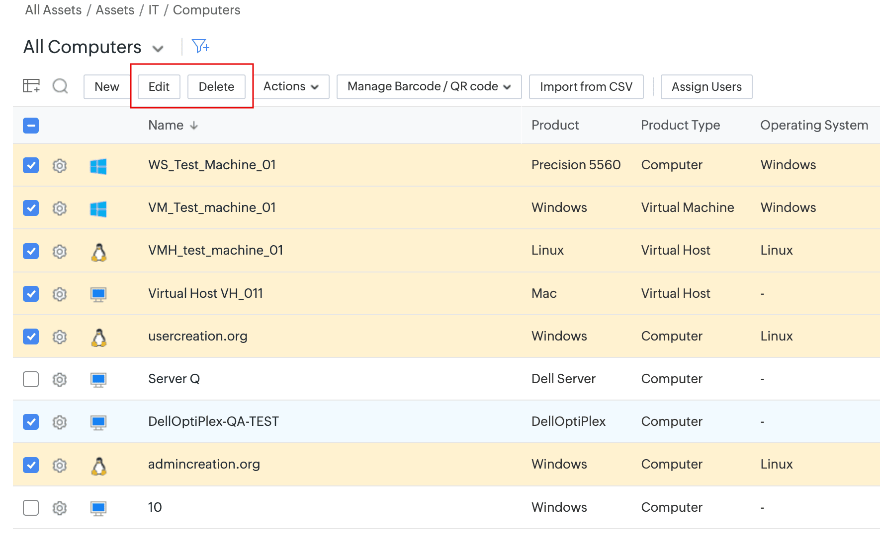Sort by Name column arrow

(194, 126)
